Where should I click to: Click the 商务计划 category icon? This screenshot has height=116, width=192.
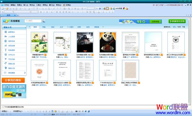pos(5,68)
